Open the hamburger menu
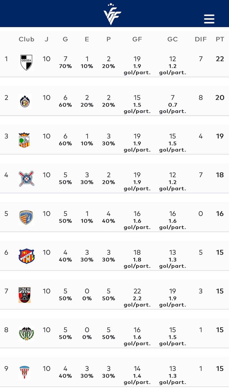The width and height of the screenshot is (229, 390). pos(209,19)
